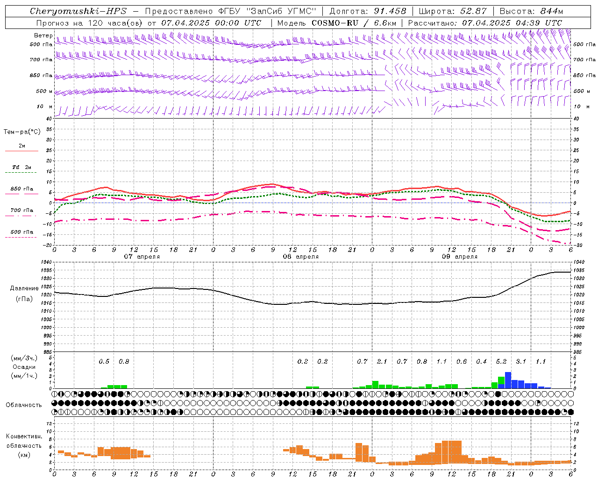Click the 07 апреля date label
Image resolution: width=598 pixels, height=478 pixels.
[142, 257]
